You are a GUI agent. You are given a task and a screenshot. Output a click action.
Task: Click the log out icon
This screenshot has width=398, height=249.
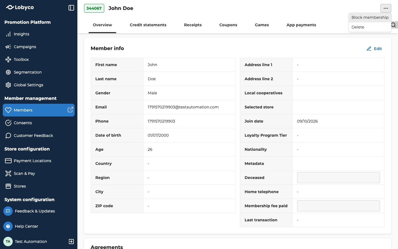click(71, 242)
